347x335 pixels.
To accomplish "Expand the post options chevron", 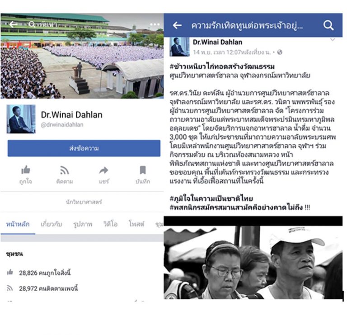I will click(x=333, y=40).
